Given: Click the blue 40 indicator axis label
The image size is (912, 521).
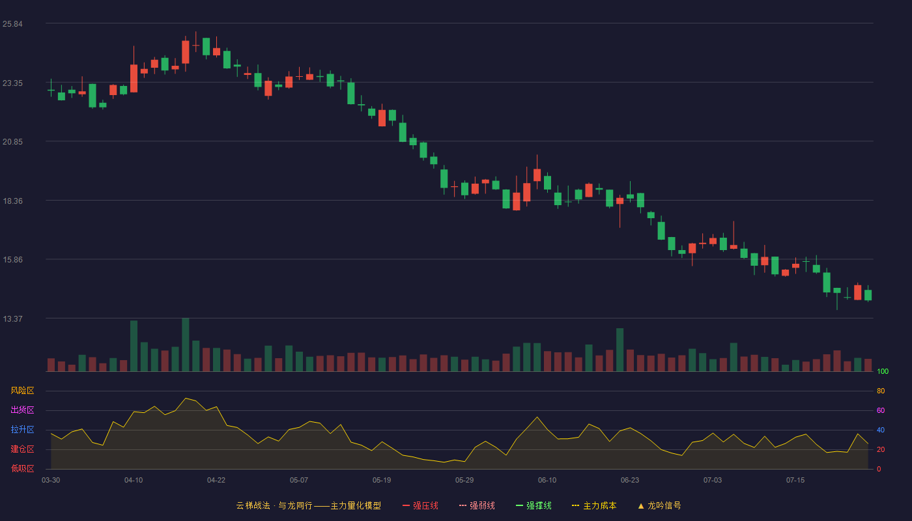Looking at the screenshot, I should (881, 430).
